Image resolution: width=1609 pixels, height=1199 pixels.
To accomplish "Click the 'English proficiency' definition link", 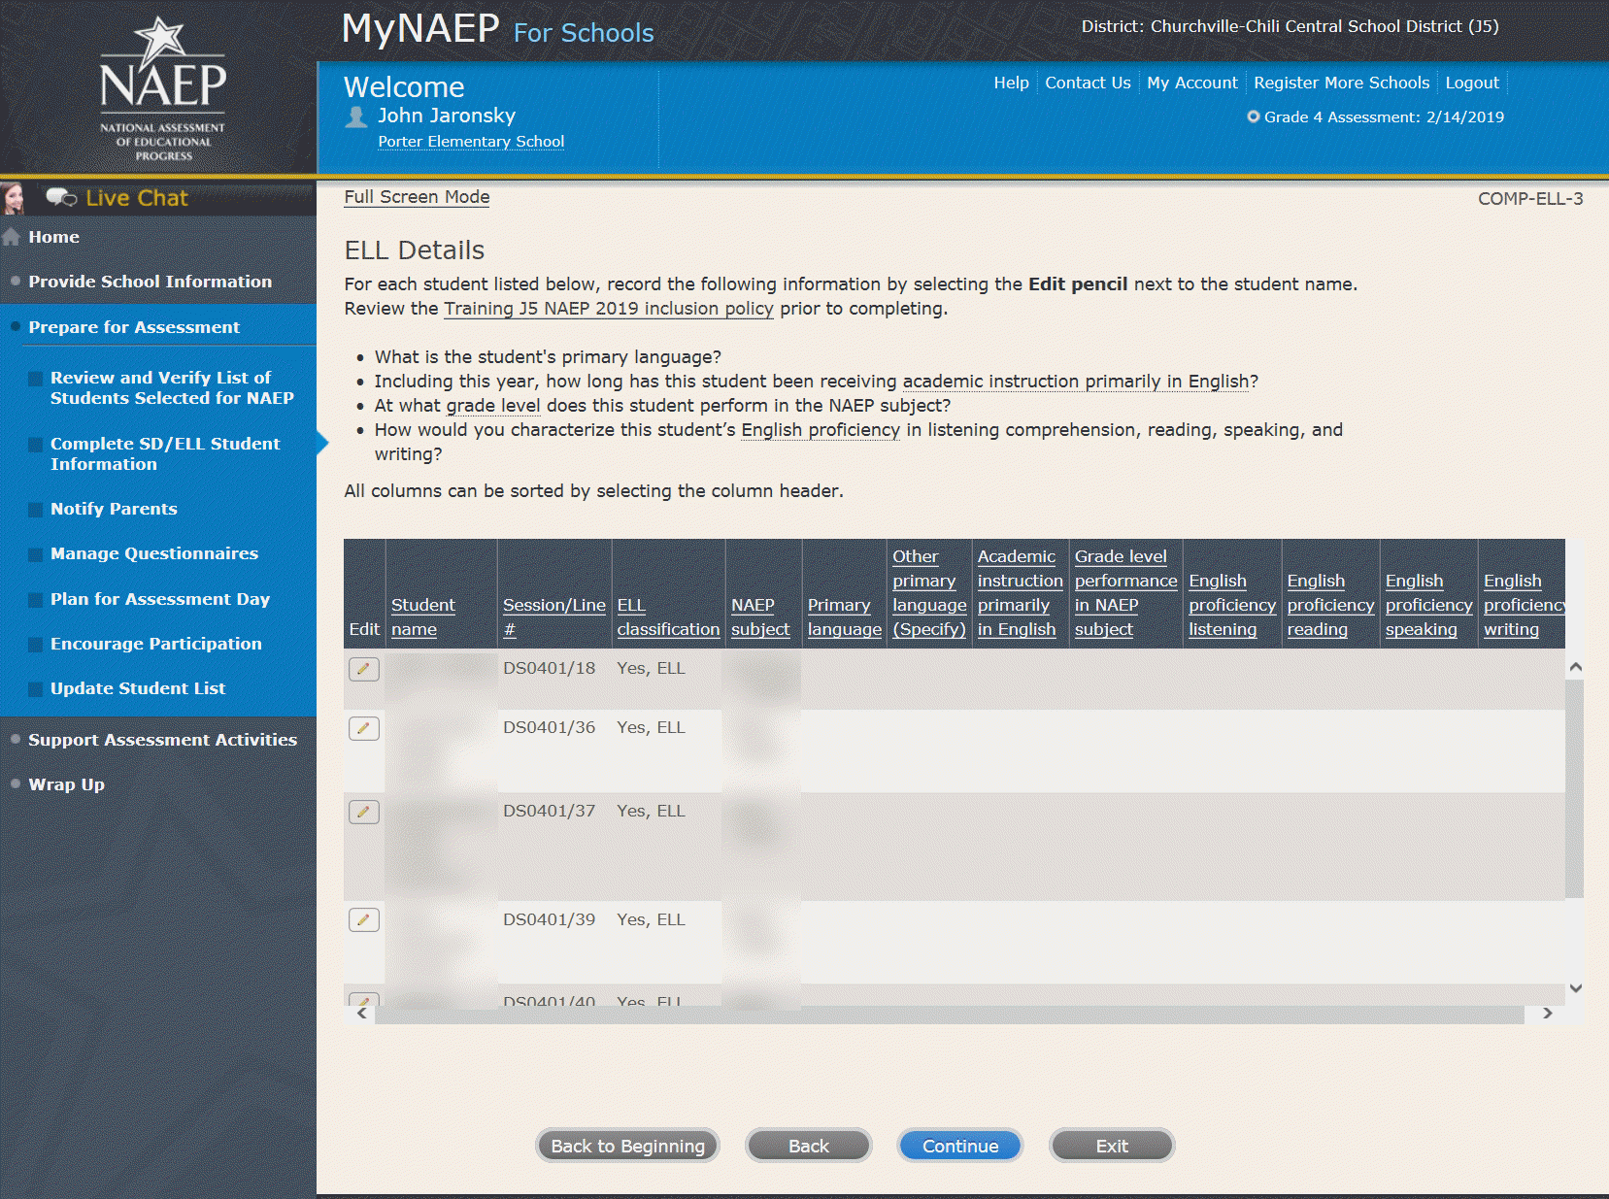I will pos(821,430).
